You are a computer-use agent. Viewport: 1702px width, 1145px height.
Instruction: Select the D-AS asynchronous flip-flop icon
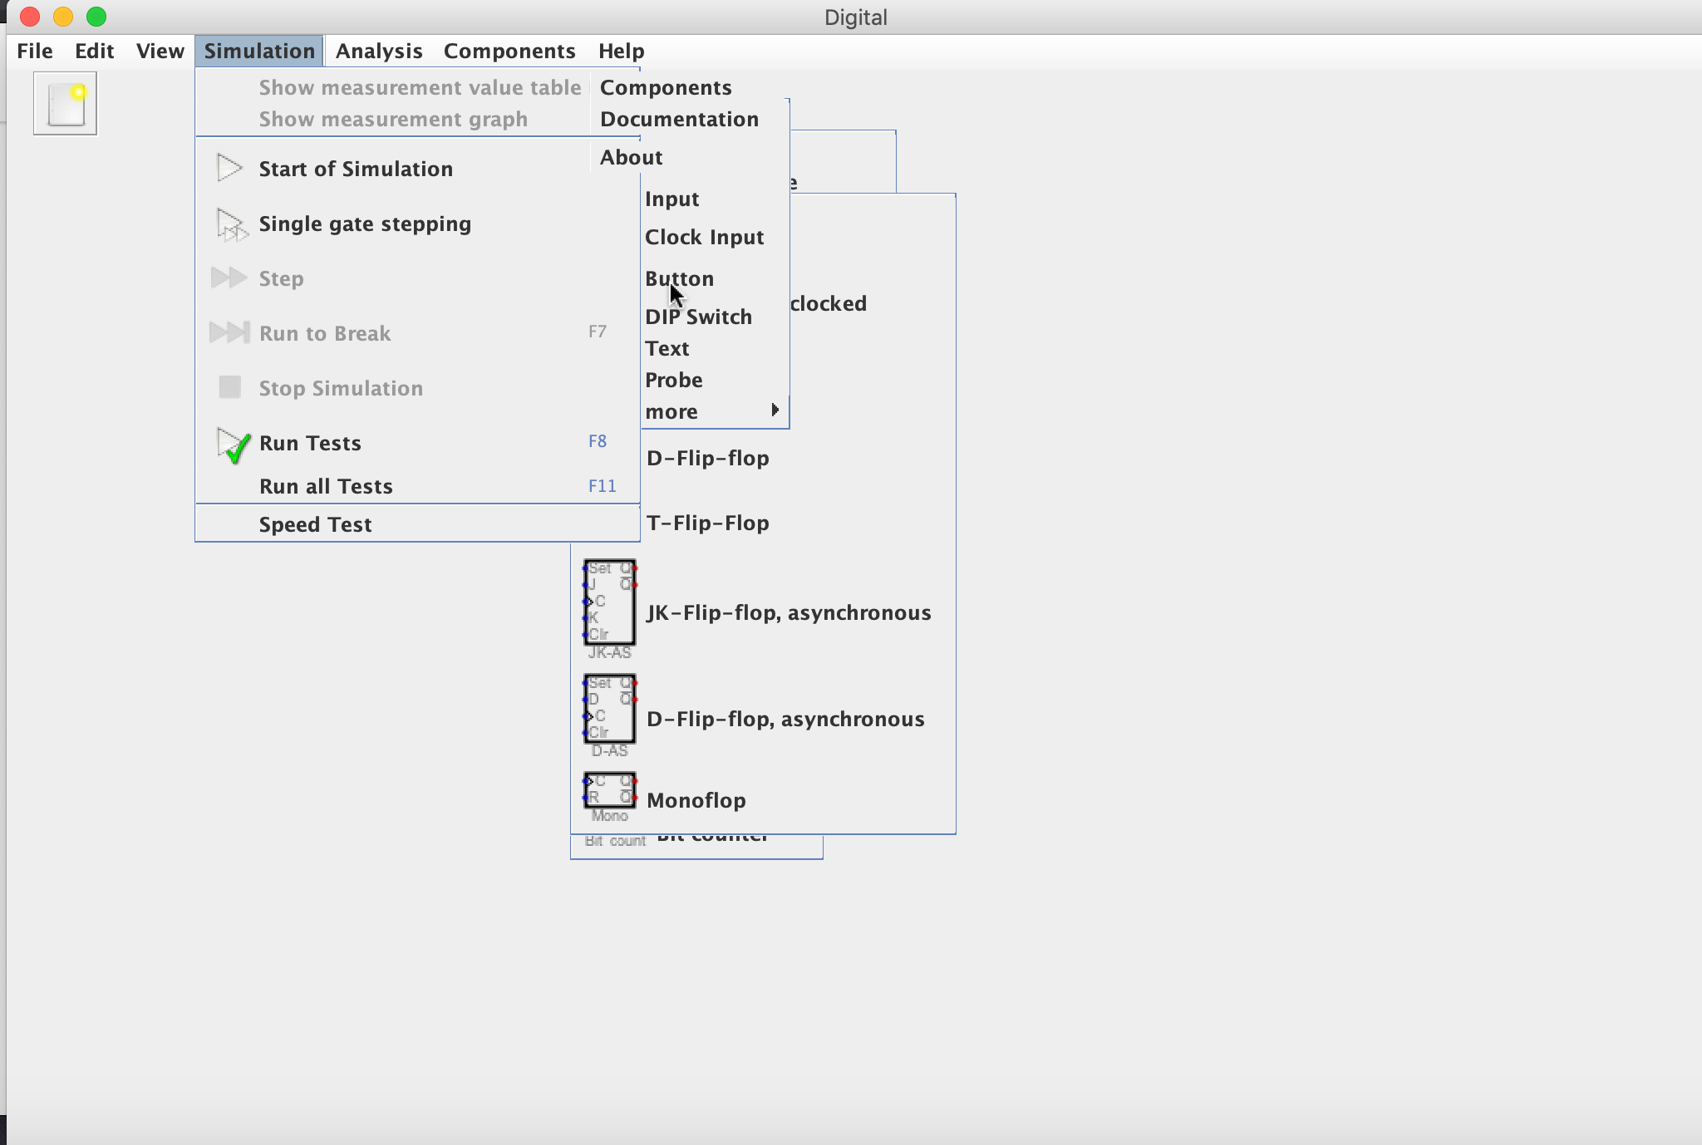(608, 710)
